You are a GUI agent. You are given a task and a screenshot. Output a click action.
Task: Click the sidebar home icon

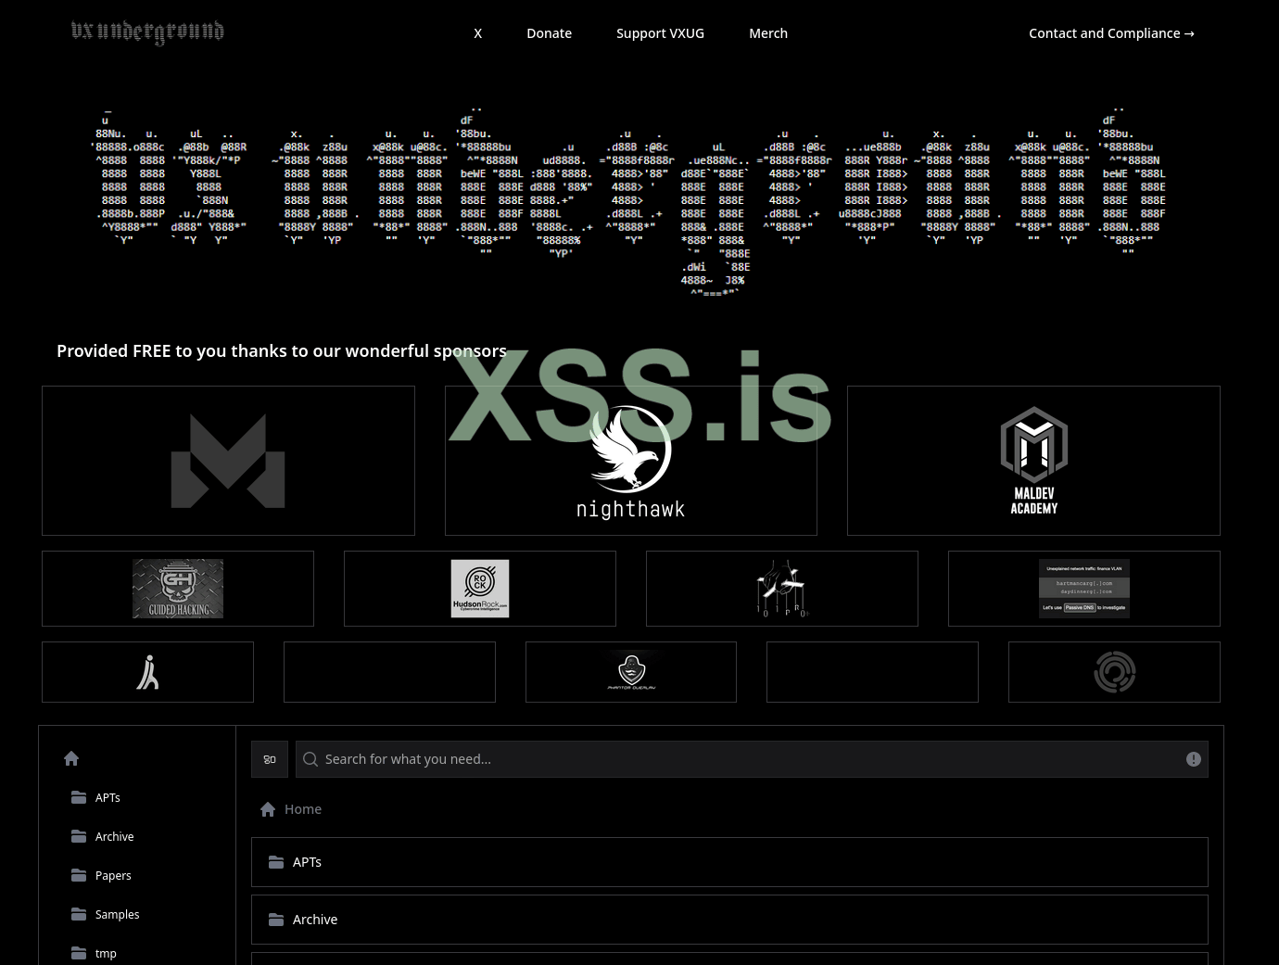click(x=71, y=758)
